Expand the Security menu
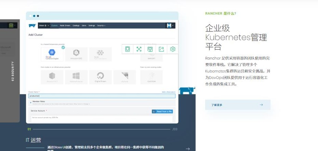Viewport: 318px width, 151px height. point(101,26)
